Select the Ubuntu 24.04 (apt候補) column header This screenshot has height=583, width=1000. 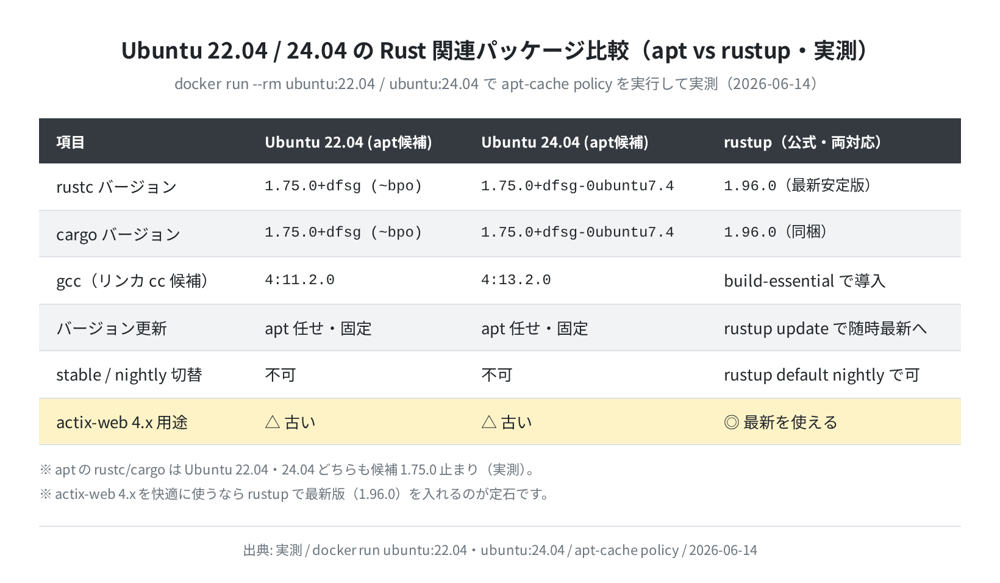point(565,142)
